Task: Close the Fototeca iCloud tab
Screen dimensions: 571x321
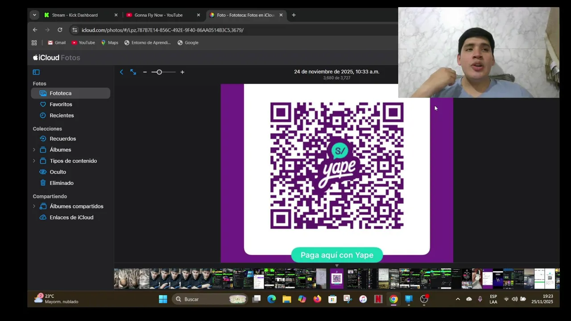Action: [281, 15]
